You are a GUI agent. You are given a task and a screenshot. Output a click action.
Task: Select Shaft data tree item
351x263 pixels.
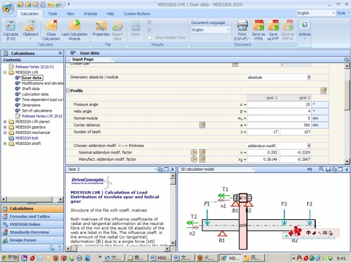tap(30, 89)
